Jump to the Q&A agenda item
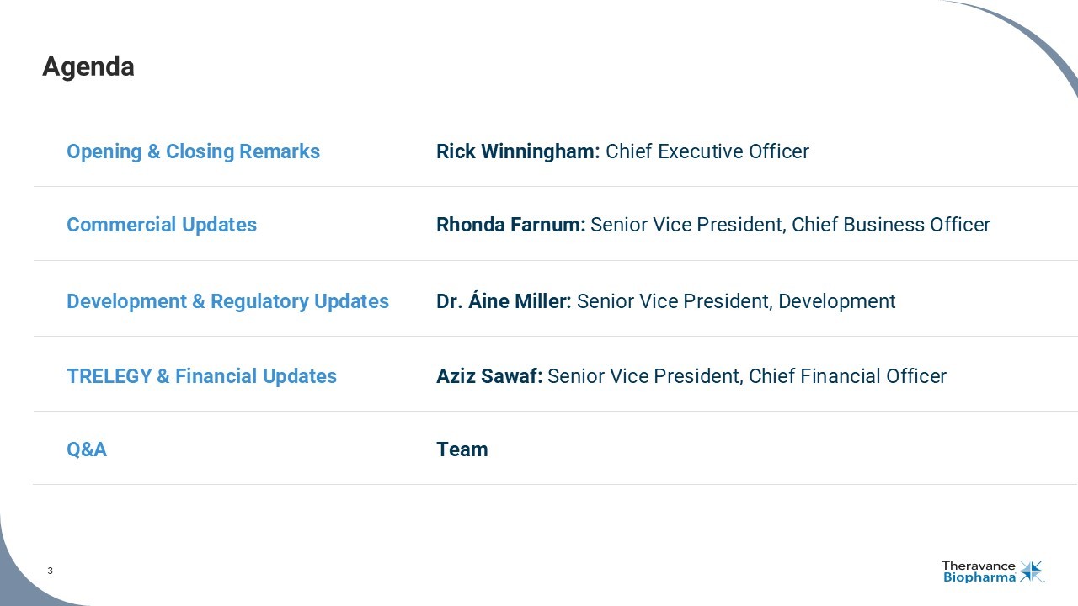The width and height of the screenshot is (1078, 606). click(x=87, y=449)
